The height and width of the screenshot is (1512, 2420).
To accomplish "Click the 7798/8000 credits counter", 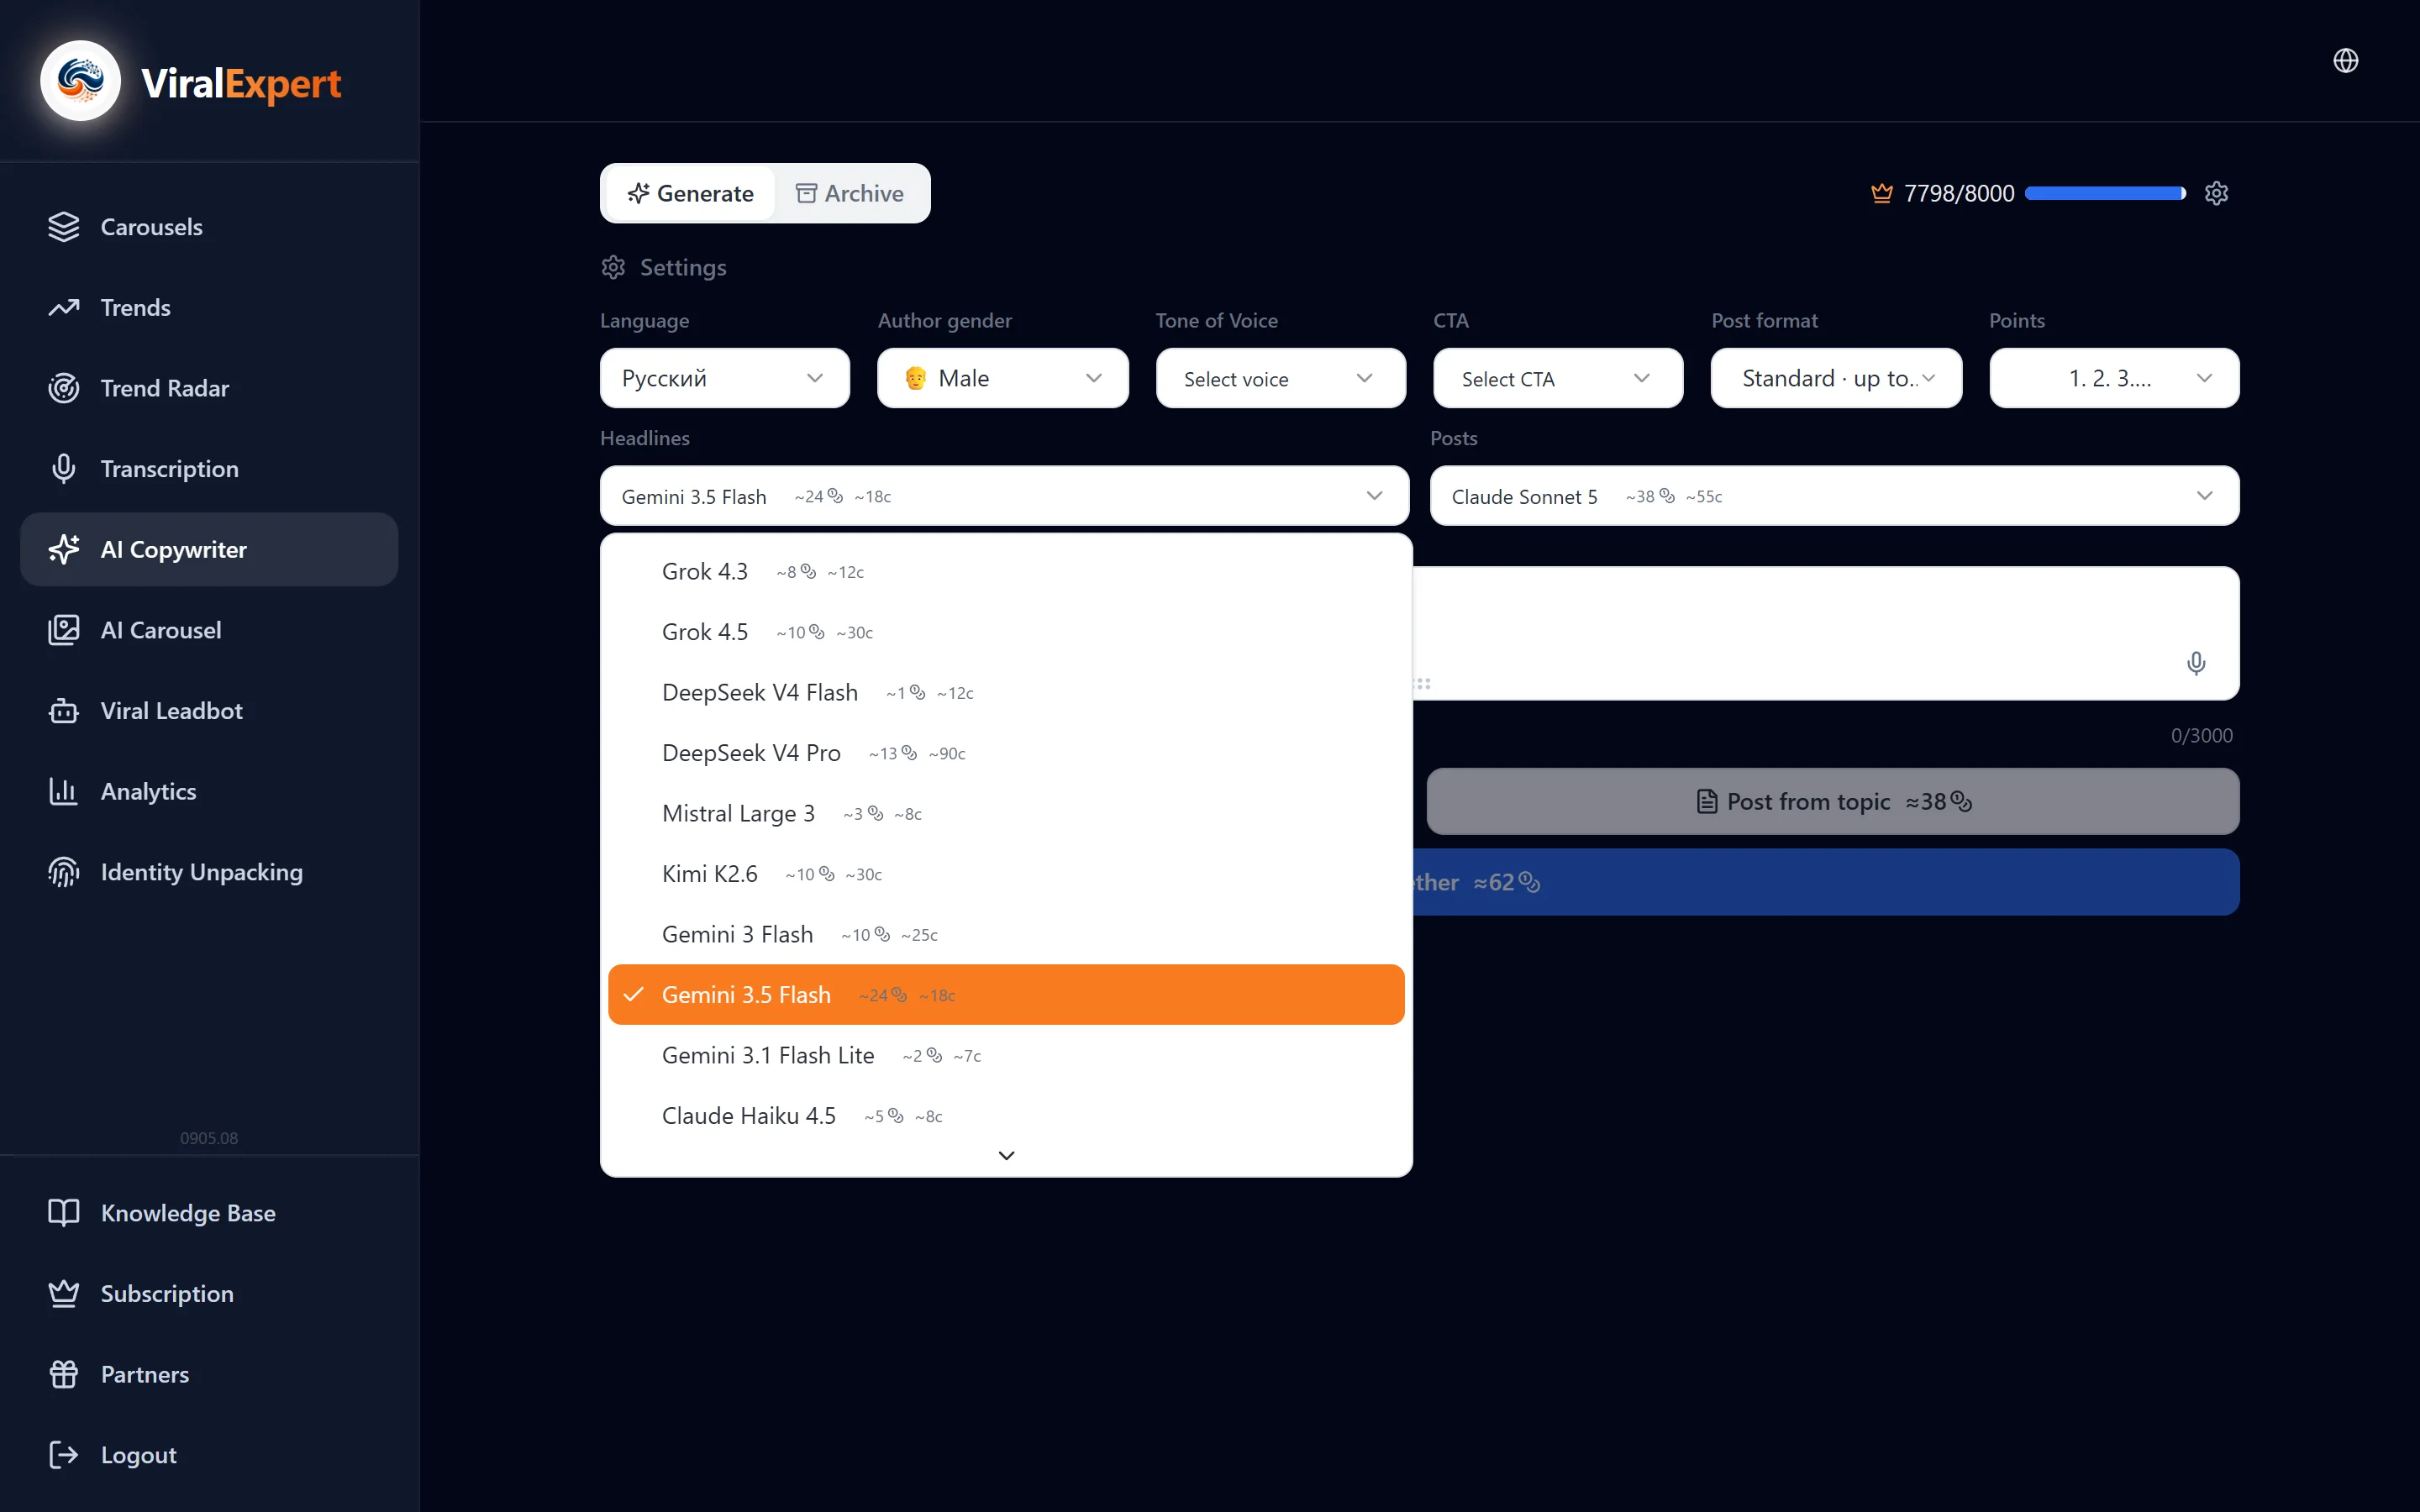I will click(x=1958, y=193).
